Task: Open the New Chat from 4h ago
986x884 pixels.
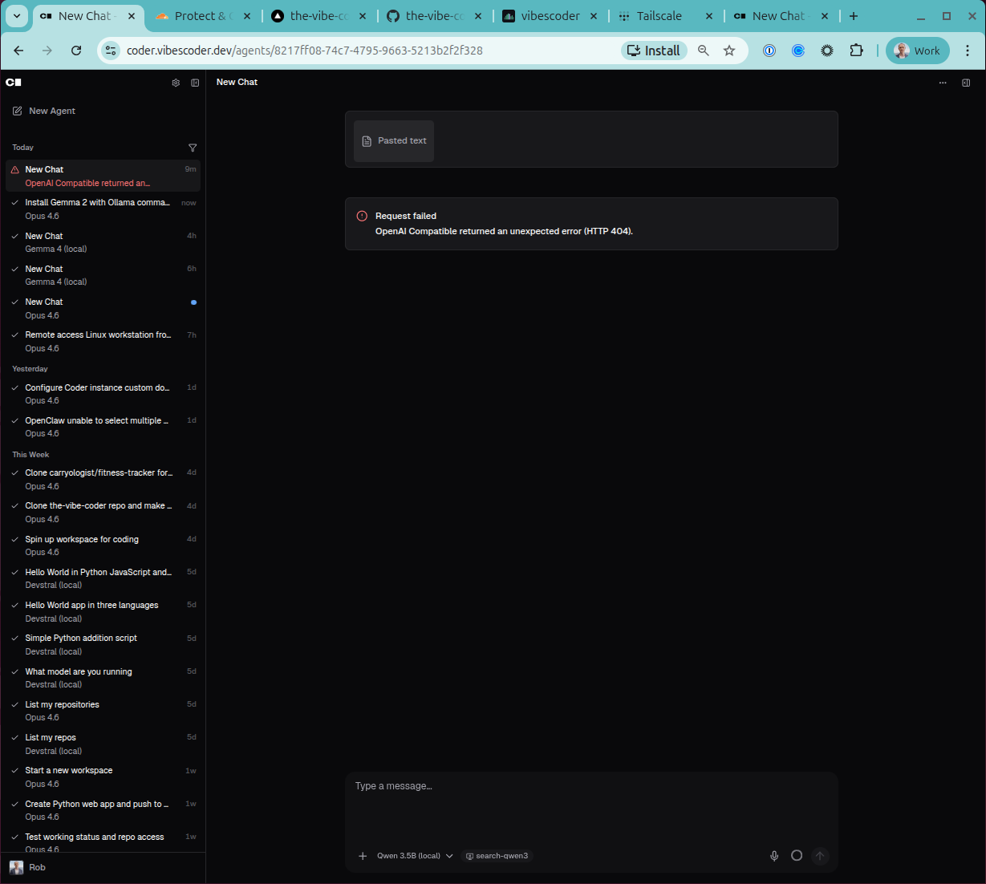Action: click(x=103, y=242)
